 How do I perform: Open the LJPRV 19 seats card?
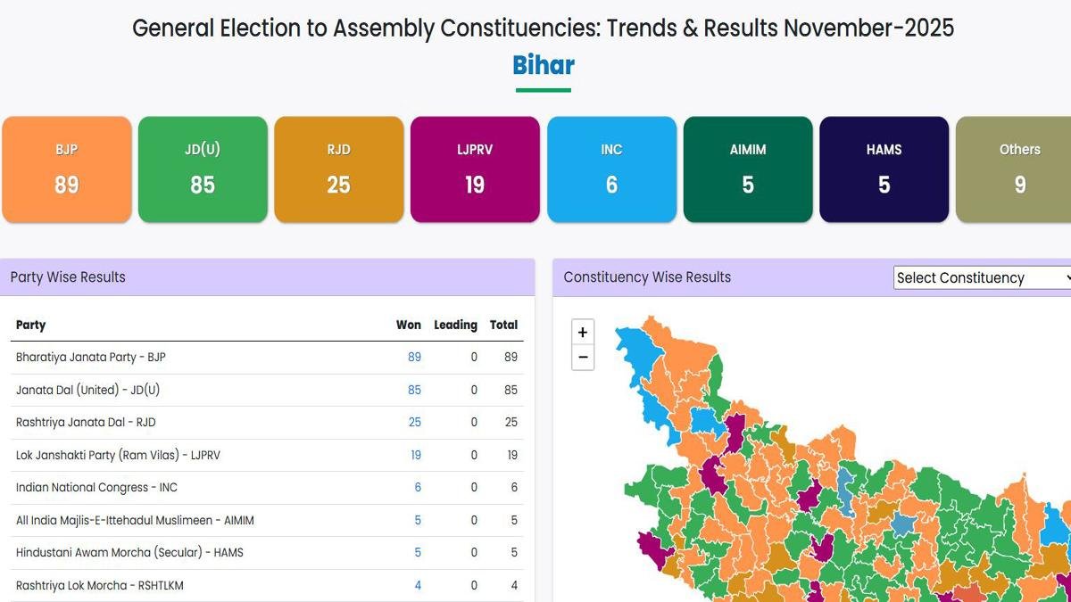pos(475,169)
